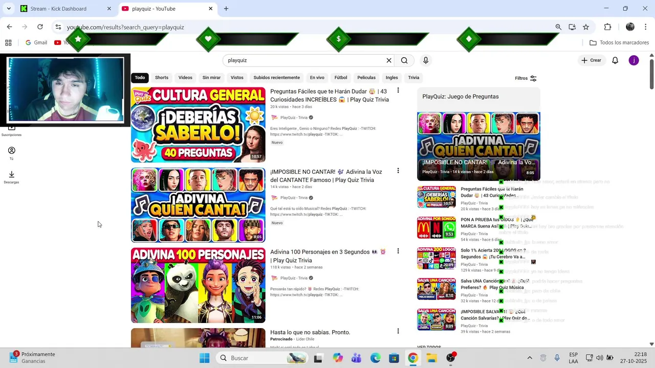The width and height of the screenshot is (655, 368).
Task: Open PlayQuiz - Trivia channel under first video
Action: click(294, 118)
